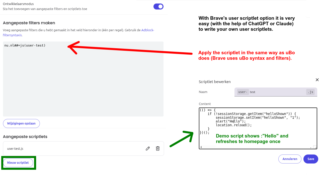Click the user-test.js scriptlet name
Viewport: 327px width, 179px height.
[x=15, y=149]
